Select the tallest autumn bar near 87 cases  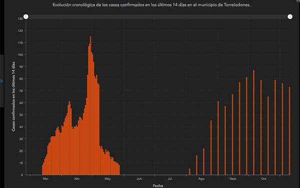pos(253,122)
